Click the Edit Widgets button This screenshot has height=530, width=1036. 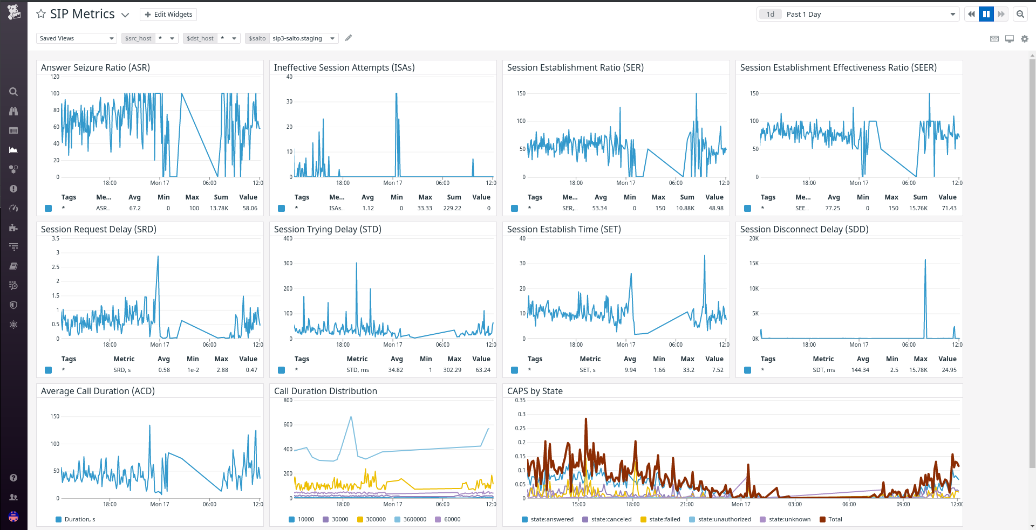click(x=168, y=14)
